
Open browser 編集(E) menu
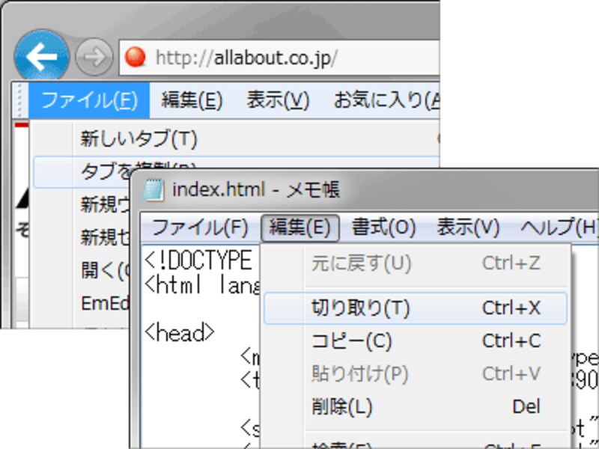click(x=192, y=100)
